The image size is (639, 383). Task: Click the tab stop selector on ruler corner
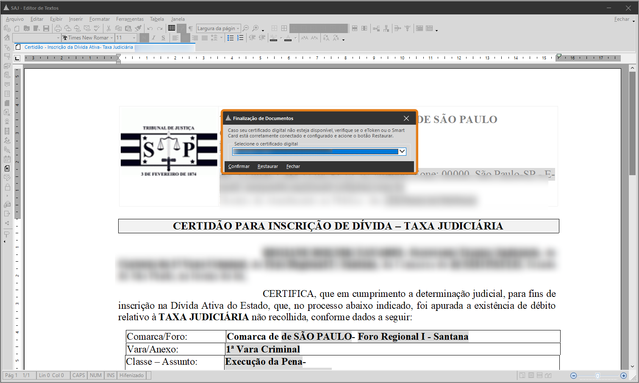17,58
